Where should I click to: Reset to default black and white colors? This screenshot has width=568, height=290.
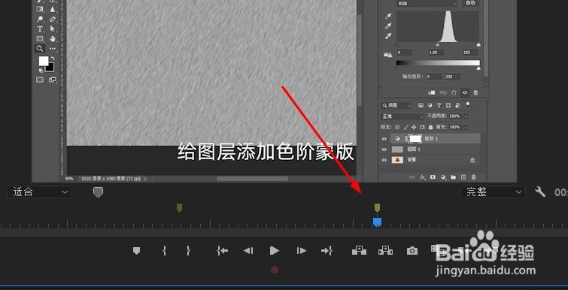[x=41, y=71]
